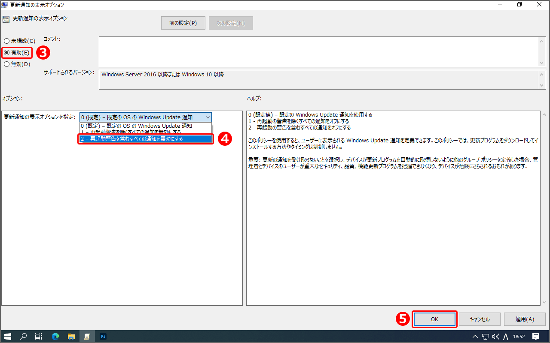
Task: Choose option 2 再起動警告を含む in dropdown list
Action: click(145, 139)
